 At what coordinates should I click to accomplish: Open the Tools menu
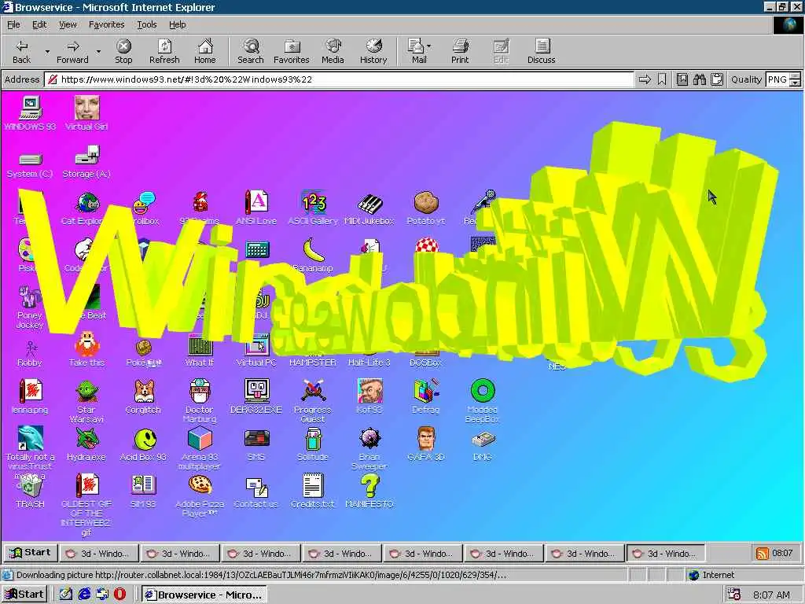point(146,24)
